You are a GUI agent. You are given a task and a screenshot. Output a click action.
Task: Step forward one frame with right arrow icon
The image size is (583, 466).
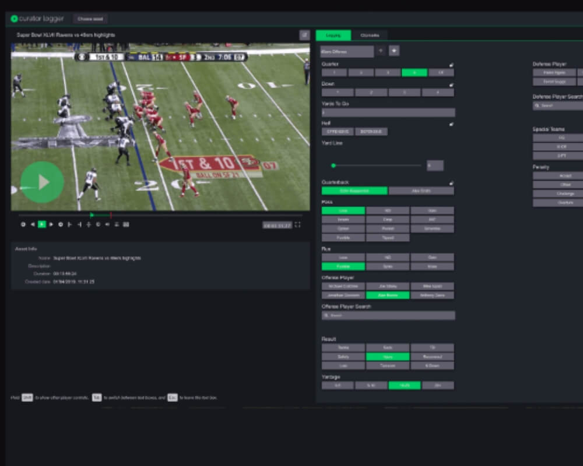coord(51,224)
